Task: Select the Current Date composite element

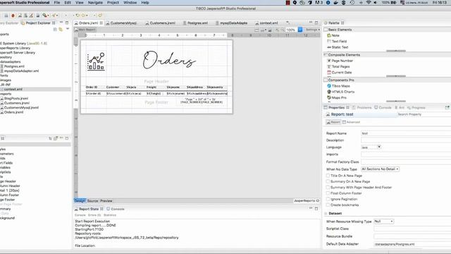Action: 340,73
